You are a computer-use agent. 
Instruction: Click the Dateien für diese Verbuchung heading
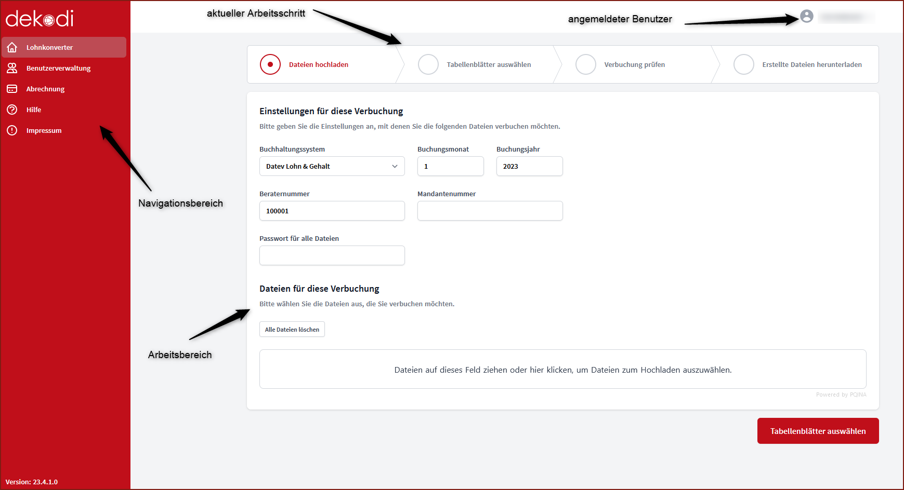(319, 289)
